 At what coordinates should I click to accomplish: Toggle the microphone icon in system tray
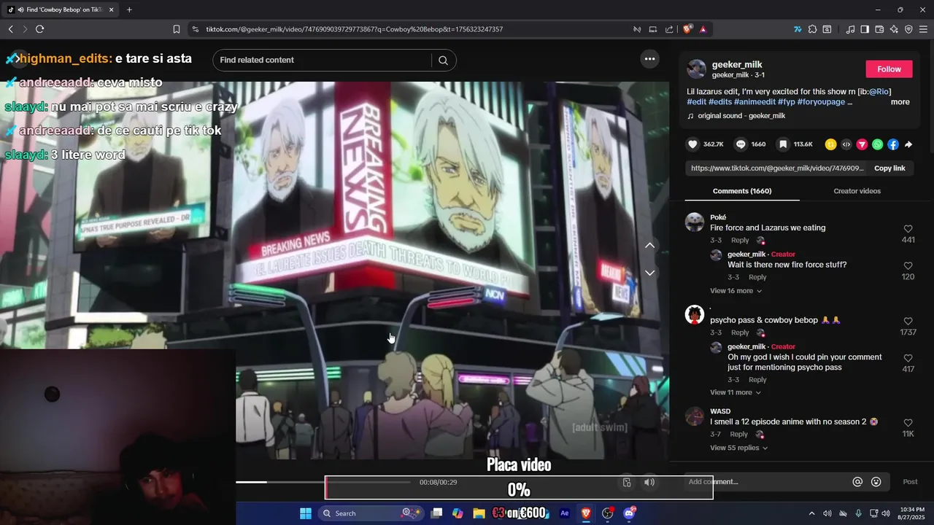pyautogui.click(x=858, y=513)
